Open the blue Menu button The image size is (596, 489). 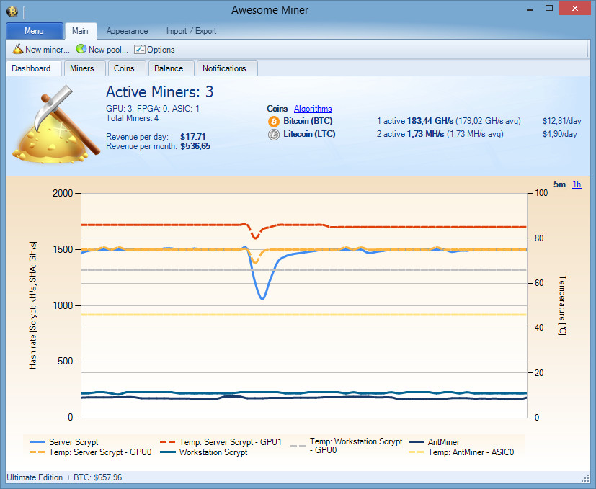[34, 31]
